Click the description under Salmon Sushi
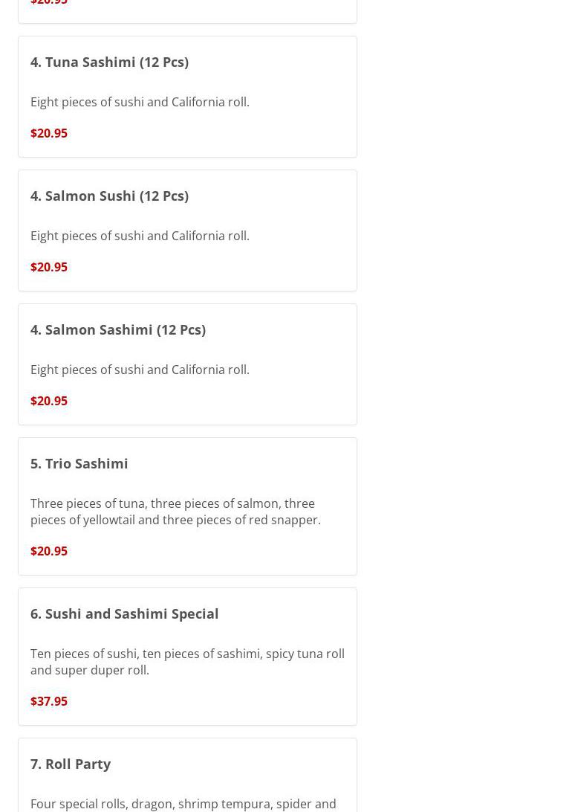The width and height of the screenshot is (572, 812). click(x=140, y=236)
